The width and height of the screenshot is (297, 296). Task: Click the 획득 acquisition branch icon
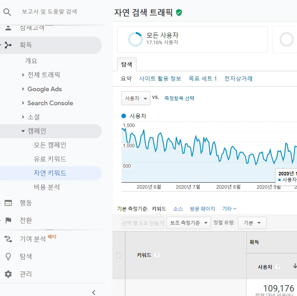8,45
